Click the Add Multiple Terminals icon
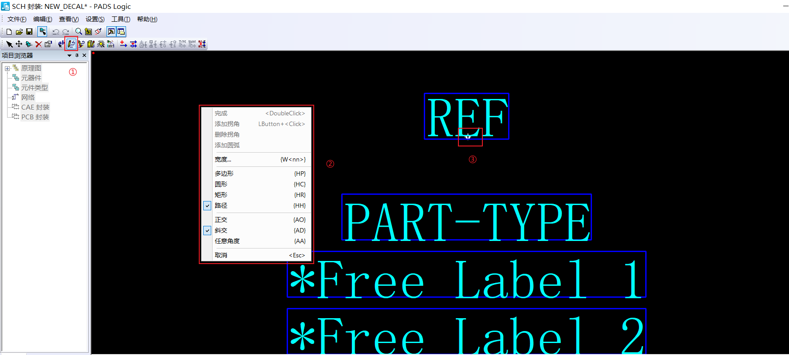The width and height of the screenshot is (789, 355). pyautogui.click(x=133, y=44)
